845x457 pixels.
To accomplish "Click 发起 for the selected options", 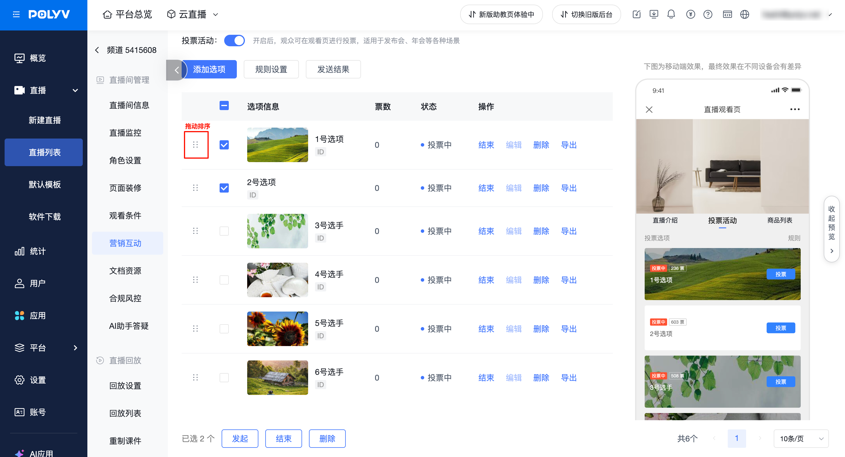I will pos(240,439).
